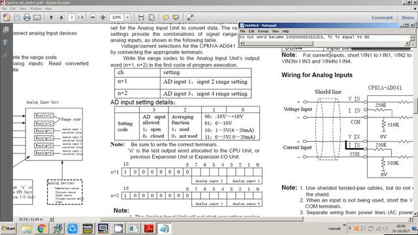Go to the next page arrow
Screen dimensions: 418x235
pyautogui.click(x=61, y=18)
